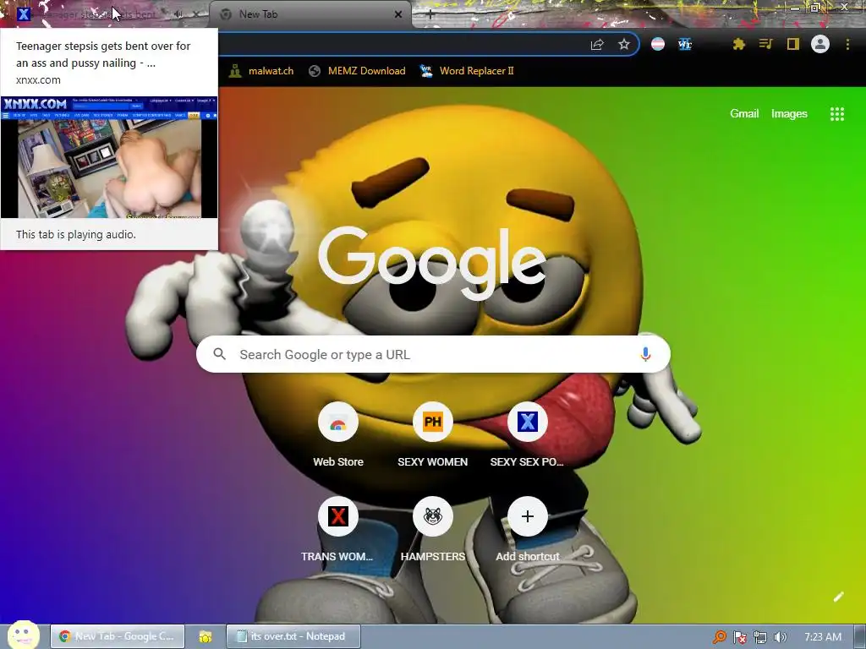Viewport: 866px width, 649px height.
Task: Open the Google apps grid
Action: [837, 114]
